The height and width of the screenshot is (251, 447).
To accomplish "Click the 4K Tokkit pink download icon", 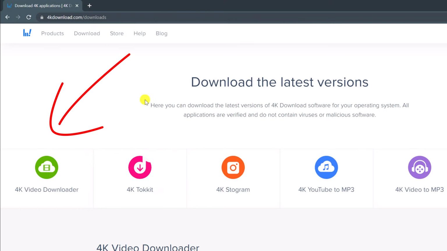I will (140, 167).
